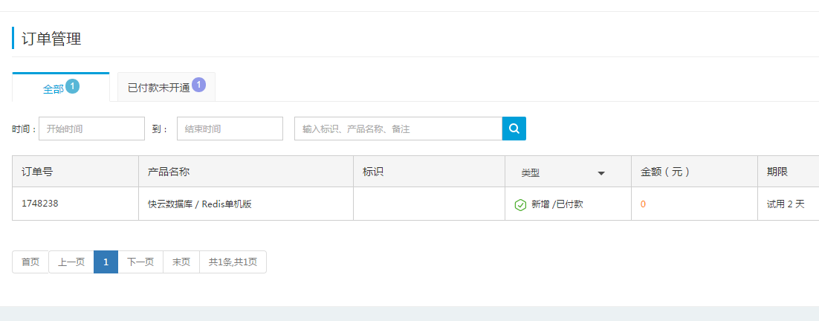Viewport: 819px width, 321px height.
Task: Expand the 类型 filter dropdown arrow
Action: click(601, 173)
